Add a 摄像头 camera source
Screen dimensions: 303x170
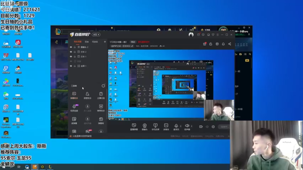tap(145, 127)
